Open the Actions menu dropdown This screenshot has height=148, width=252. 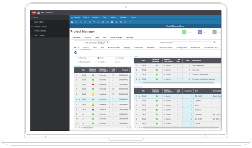tap(96, 18)
